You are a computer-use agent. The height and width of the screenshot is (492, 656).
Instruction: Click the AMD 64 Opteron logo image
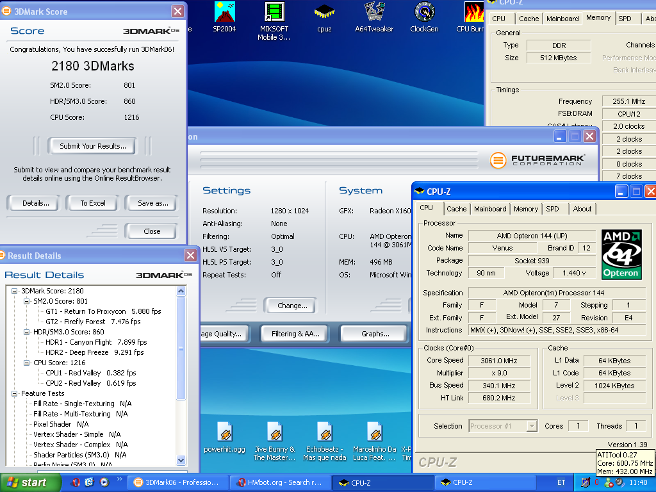[621, 254]
